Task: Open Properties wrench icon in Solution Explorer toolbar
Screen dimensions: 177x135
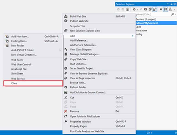Action: click(161, 9)
